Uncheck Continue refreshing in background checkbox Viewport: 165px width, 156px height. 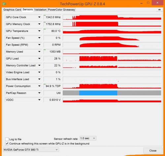(7, 143)
